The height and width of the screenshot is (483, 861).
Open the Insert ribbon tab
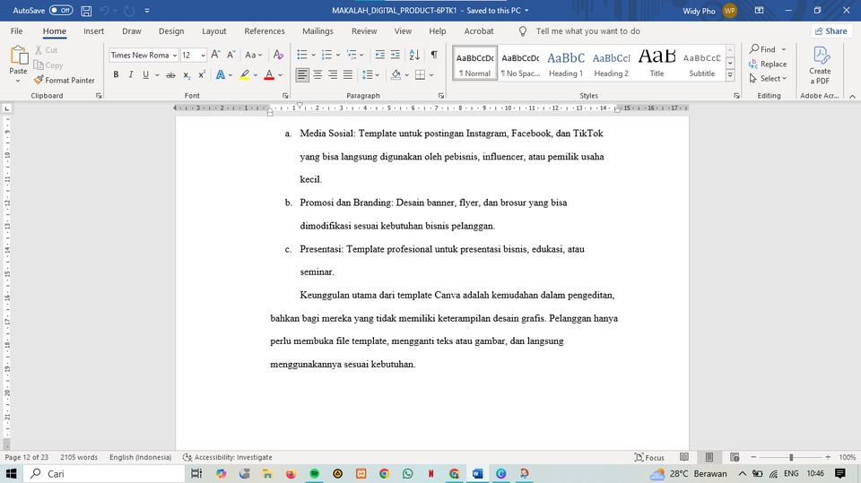[x=93, y=31]
